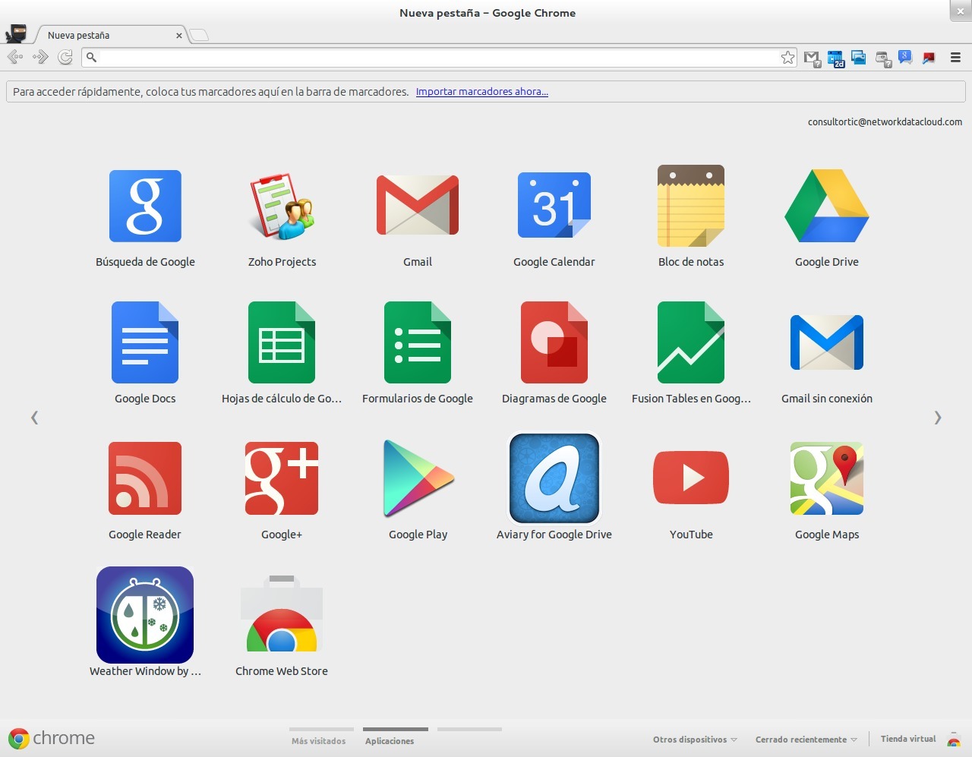Image resolution: width=972 pixels, height=757 pixels.
Task: Open the YouTube app
Action: [x=690, y=478]
